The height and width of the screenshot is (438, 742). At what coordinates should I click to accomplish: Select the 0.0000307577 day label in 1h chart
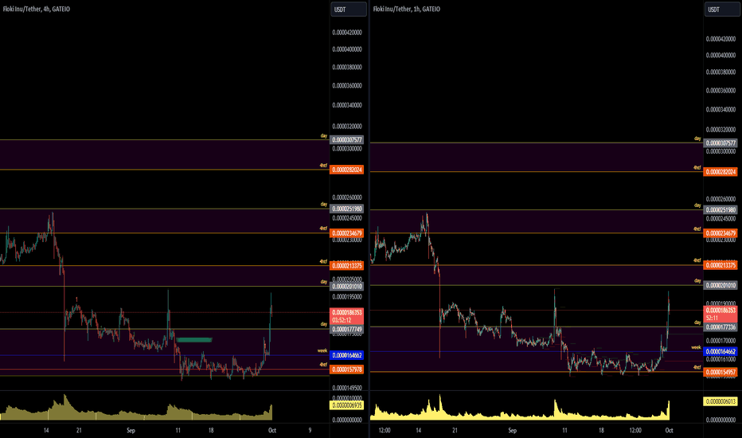pos(721,143)
